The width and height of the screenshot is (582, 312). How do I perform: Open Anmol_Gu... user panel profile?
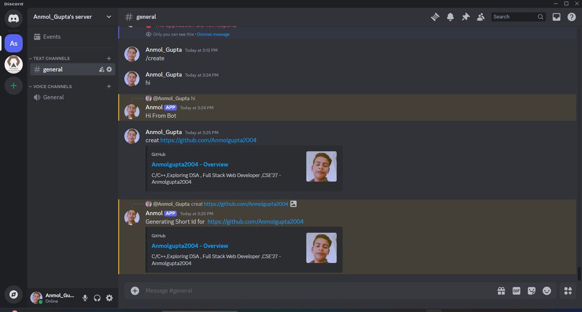[x=53, y=298]
